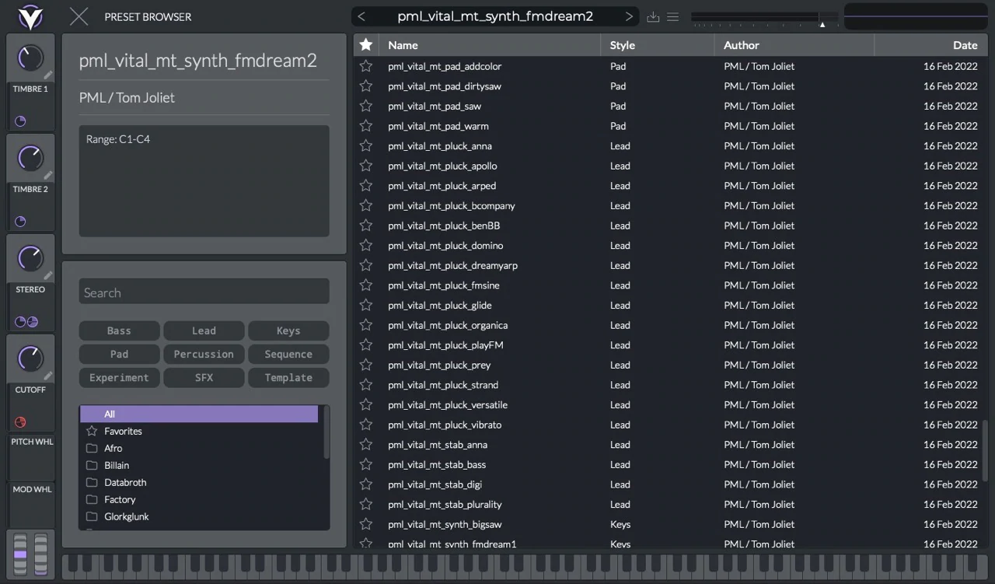Click TIMBRE 2 modulation source icon
Image resolution: width=995 pixels, height=584 pixels.
pos(20,222)
